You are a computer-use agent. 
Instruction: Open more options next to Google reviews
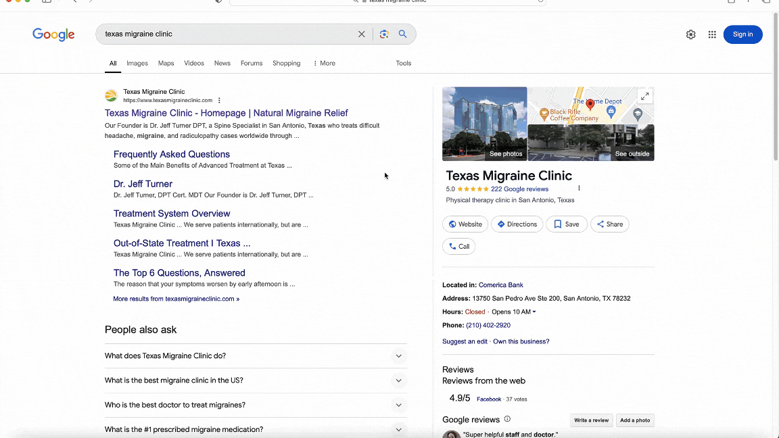[x=579, y=188]
